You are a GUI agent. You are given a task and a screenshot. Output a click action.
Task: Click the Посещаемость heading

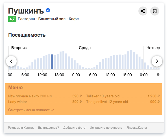coord(27,35)
